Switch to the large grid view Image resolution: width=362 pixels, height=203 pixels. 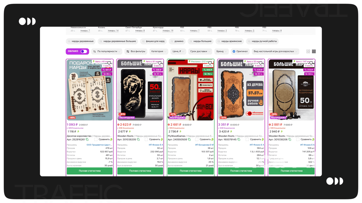[x=308, y=51]
